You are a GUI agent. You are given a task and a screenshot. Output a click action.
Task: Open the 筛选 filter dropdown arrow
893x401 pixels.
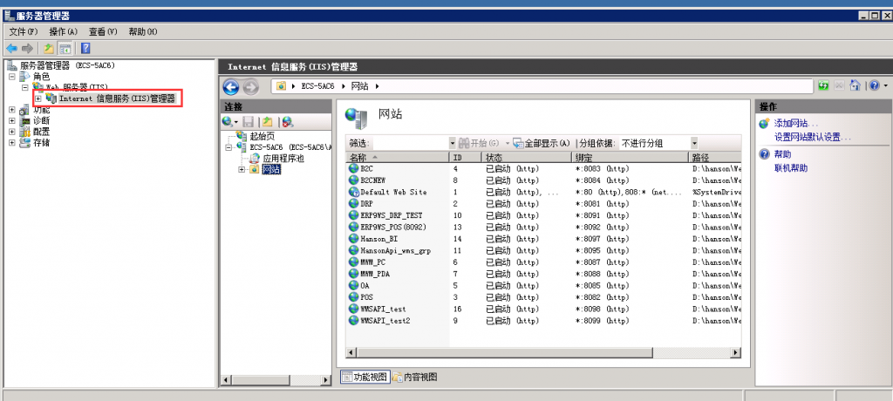click(453, 143)
